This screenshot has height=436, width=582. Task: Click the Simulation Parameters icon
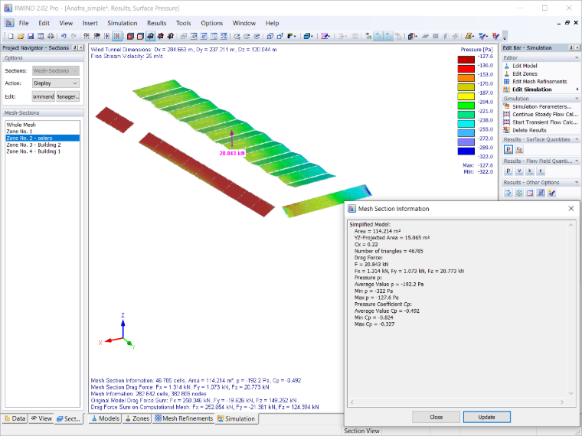[x=507, y=106]
